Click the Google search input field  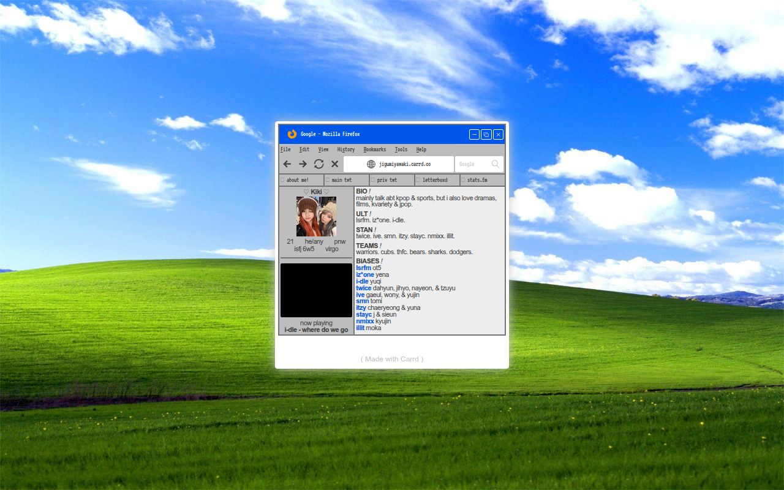[473, 164]
